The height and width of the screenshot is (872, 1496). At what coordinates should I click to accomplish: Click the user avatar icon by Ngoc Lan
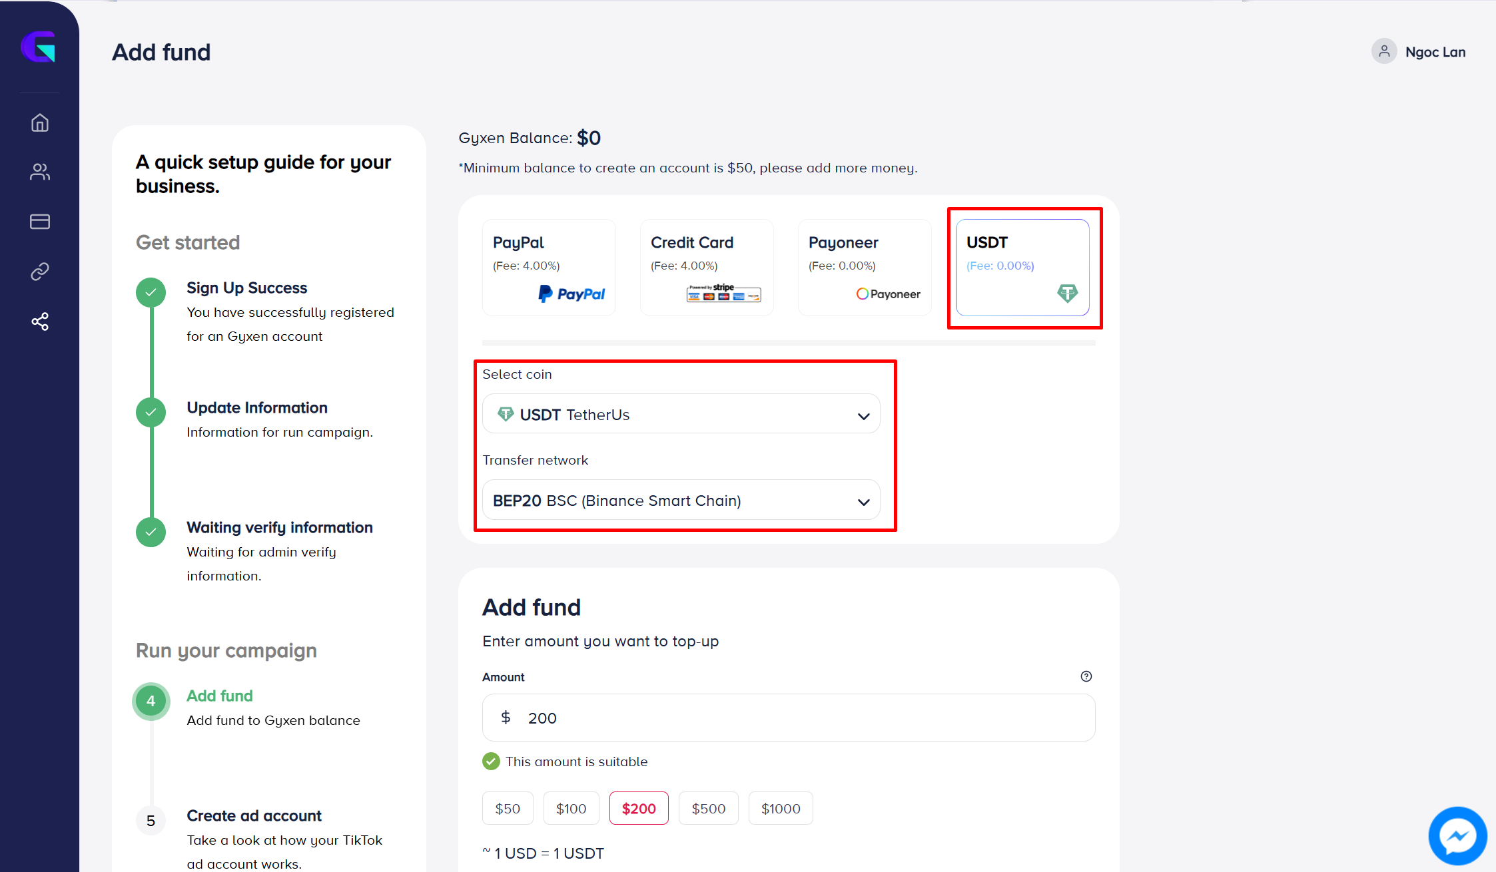[1384, 51]
